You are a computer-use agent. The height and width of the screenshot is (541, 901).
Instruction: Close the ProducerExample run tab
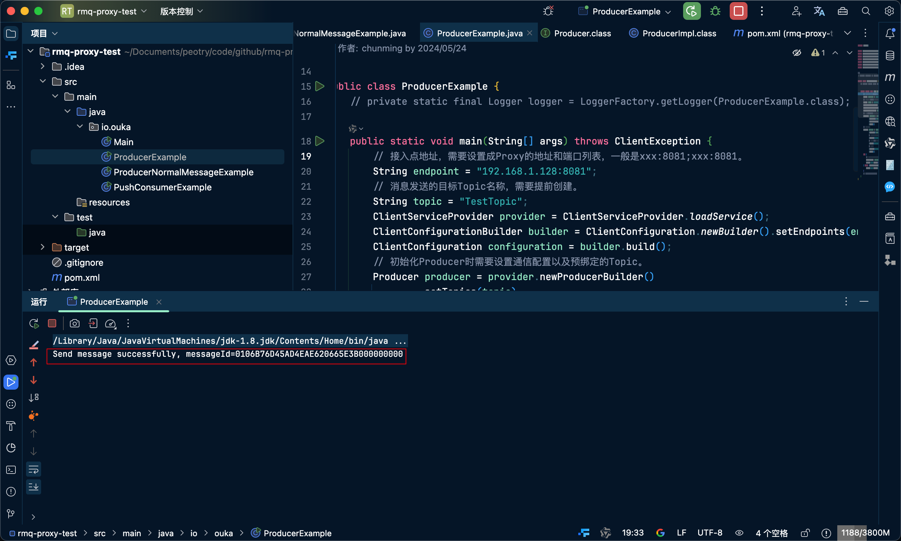[x=159, y=302]
